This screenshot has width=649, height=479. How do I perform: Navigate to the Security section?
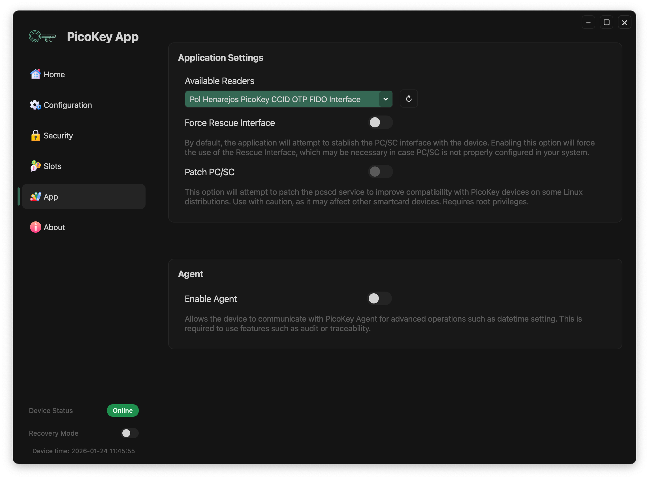click(58, 135)
